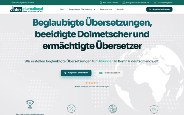Click the Beste Kundenzufriedenheit label
This screenshot has width=184, height=115.
(x=30, y=114)
